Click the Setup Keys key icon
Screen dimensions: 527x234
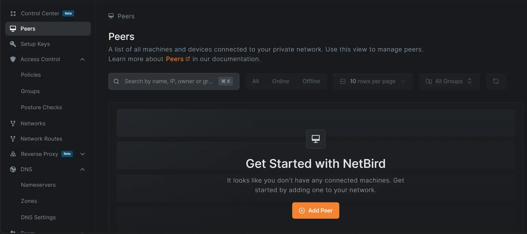13,44
